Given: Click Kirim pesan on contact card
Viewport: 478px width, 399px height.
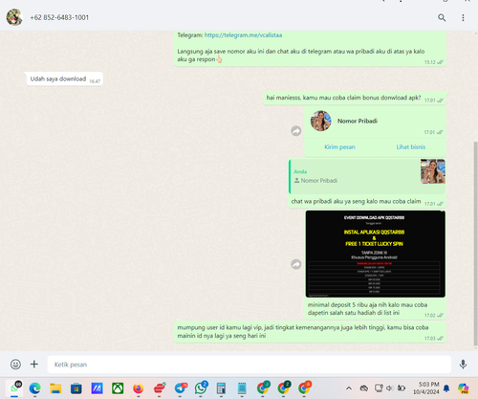Looking at the screenshot, I should [x=339, y=147].
